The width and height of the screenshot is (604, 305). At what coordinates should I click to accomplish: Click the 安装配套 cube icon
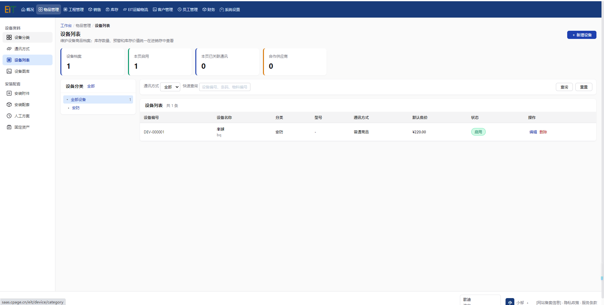point(9,104)
